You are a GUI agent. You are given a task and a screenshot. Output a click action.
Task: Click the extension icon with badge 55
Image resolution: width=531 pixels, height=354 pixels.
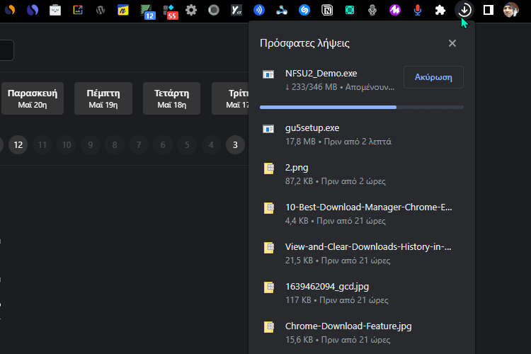[170, 11]
